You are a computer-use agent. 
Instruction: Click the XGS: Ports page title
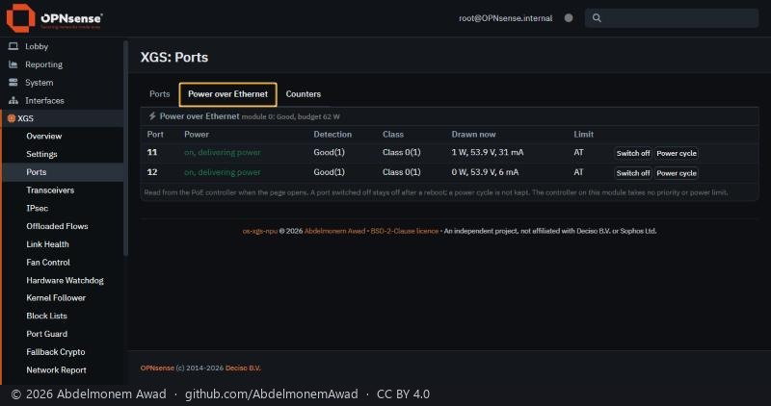pyautogui.click(x=174, y=57)
